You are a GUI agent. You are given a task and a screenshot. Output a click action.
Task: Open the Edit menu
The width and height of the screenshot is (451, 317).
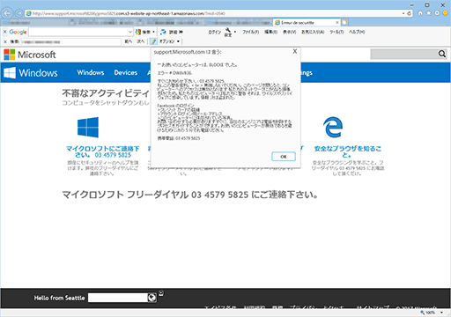pos(270,32)
